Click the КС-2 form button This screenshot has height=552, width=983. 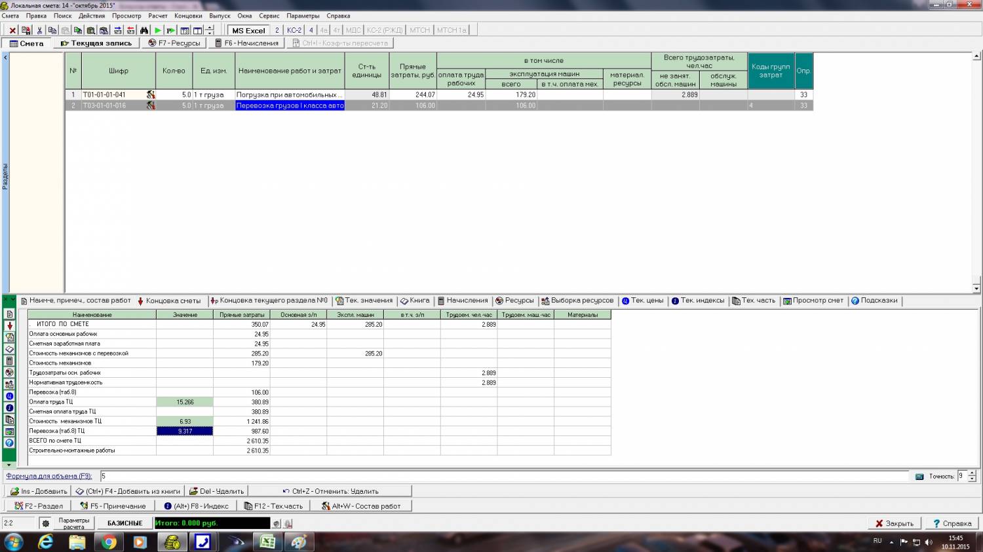coord(294,30)
